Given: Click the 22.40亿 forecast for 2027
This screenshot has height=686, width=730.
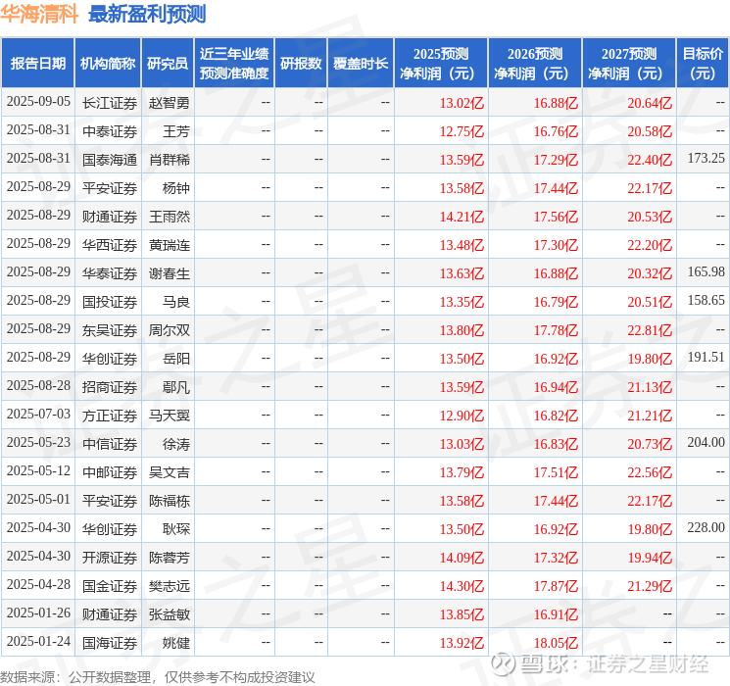Looking at the screenshot, I should 650,160.
